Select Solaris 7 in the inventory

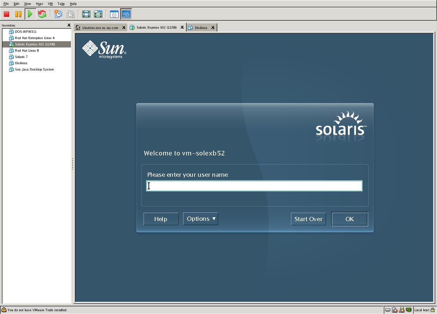(x=37, y=57)
